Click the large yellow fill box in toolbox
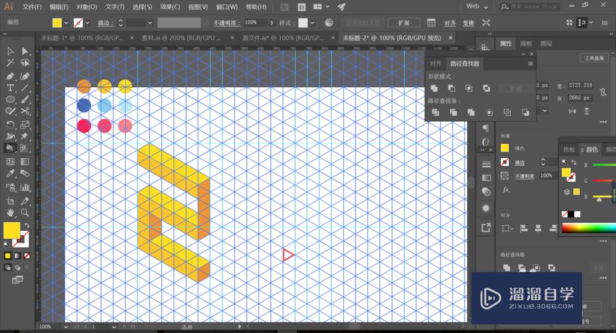616x333 pixels. (12, 230)
